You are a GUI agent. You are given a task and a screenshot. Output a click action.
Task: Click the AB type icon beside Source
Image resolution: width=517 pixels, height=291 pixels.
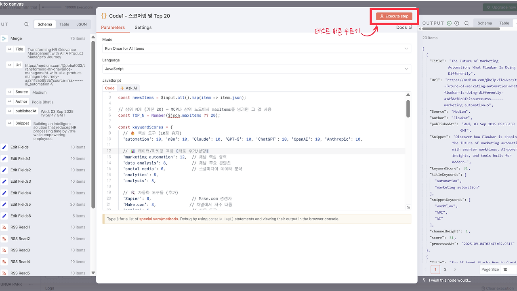(10, 92)
